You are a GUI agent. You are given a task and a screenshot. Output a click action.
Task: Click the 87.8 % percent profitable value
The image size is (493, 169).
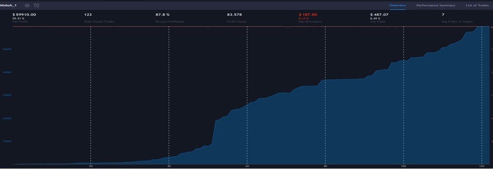coord(162,14)
